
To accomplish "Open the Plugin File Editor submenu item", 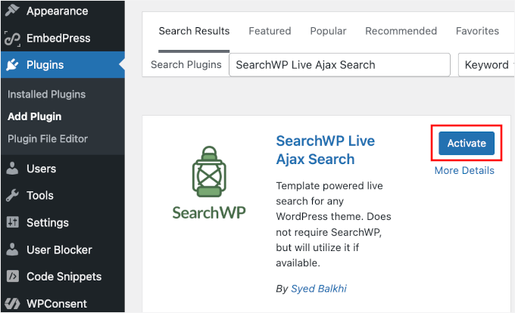I will pos(48,139).
